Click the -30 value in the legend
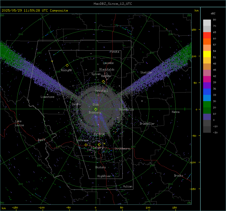 pyautogui.click(x=215, y=132)
